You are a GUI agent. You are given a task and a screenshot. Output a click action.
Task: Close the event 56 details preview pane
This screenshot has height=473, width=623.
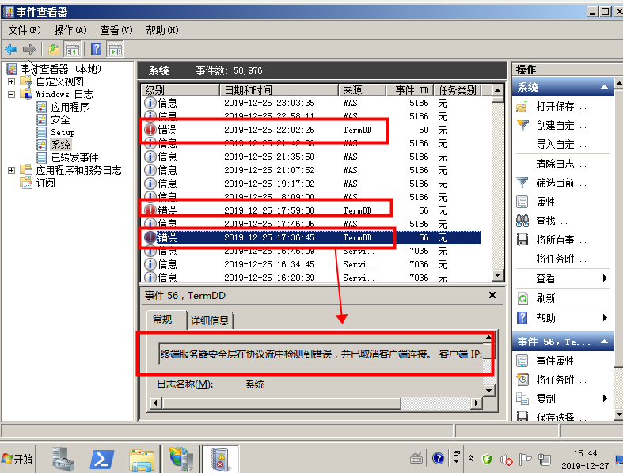[492, 295]
